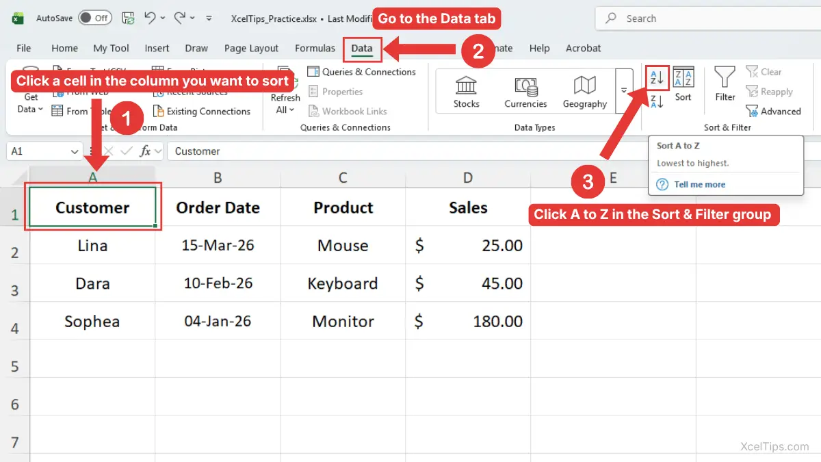The image size is (821, 462).
Task: Open the Redo history dropdown arrow
Action: (192, 18)
